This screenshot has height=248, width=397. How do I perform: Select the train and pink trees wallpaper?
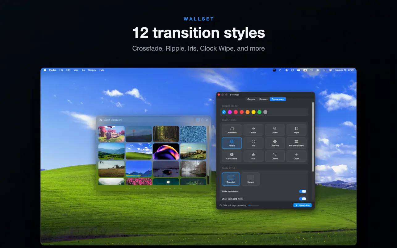coord(111,134)
